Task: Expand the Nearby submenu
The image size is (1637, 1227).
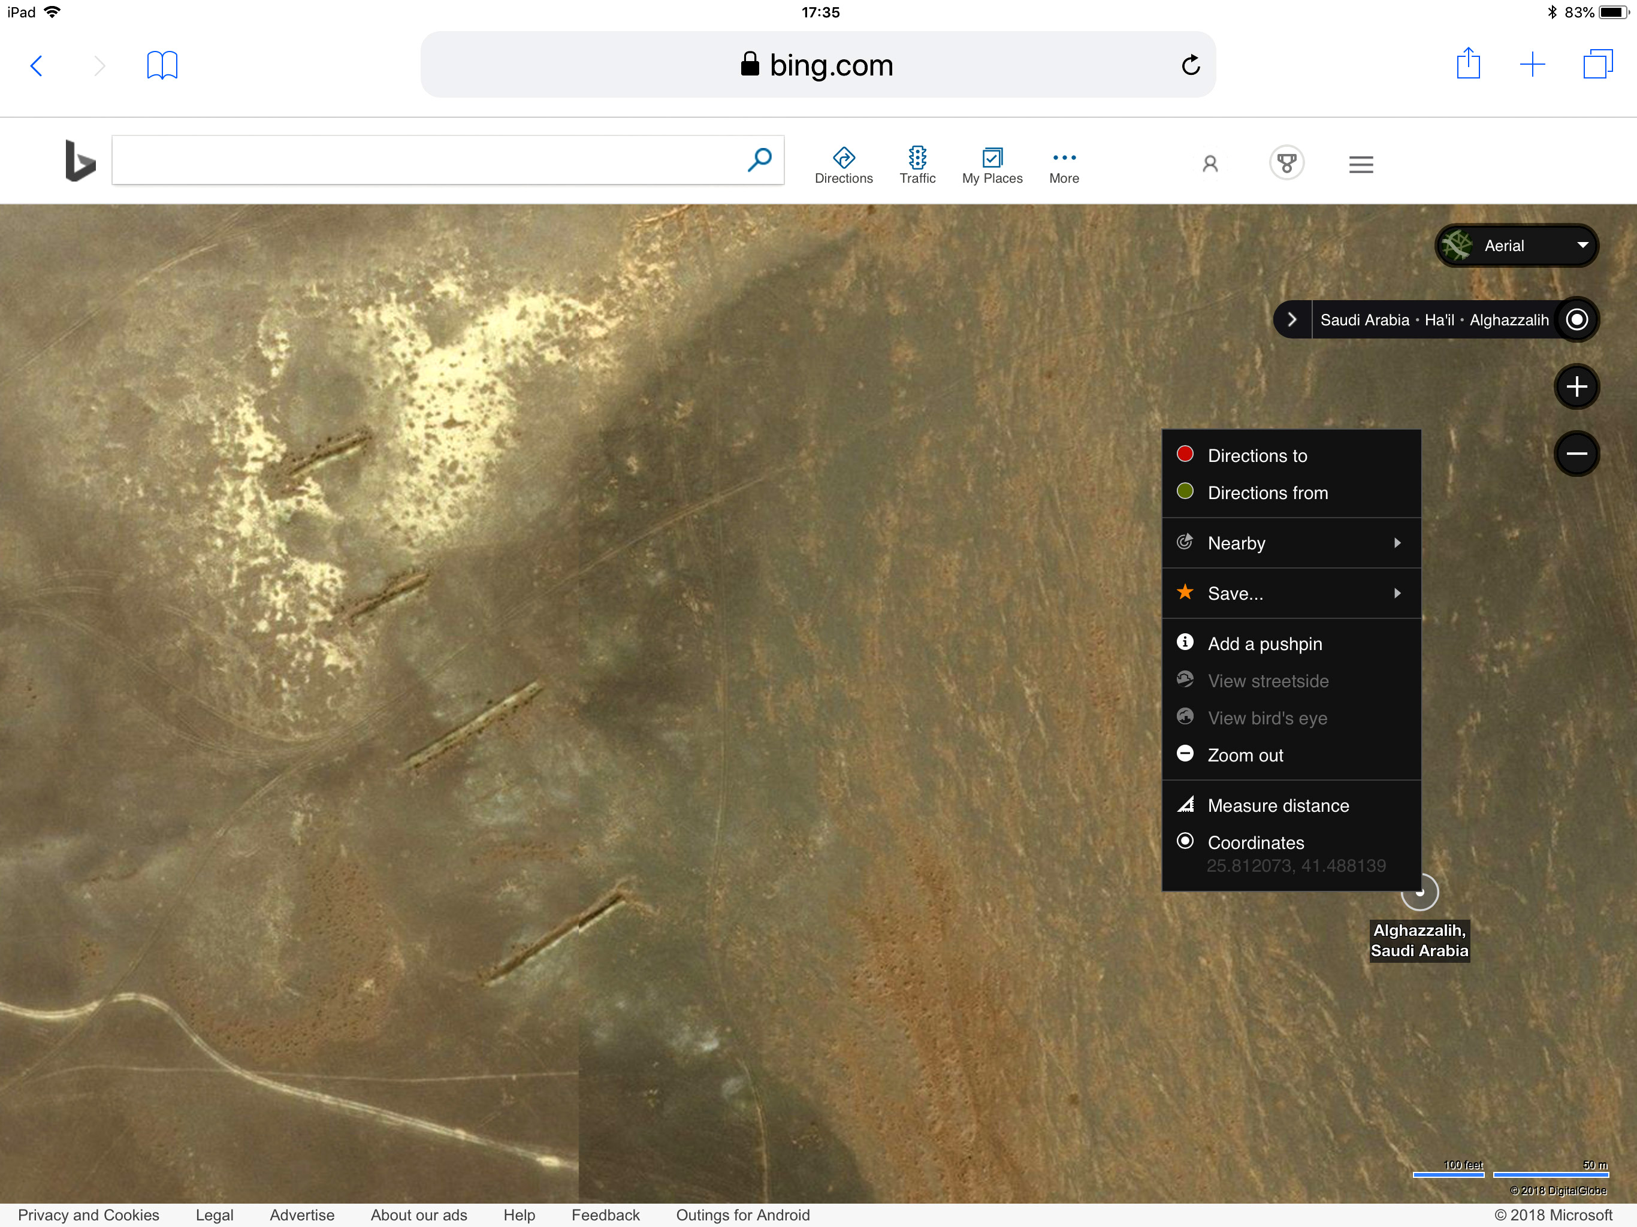Action: click(1291, 543)
